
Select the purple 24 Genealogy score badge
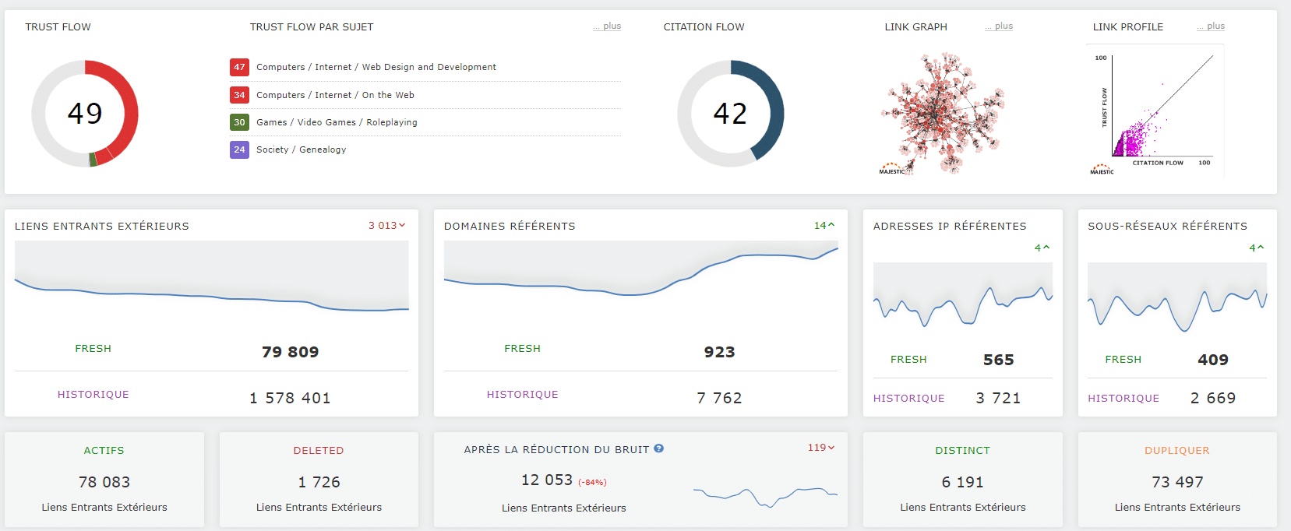pos(239,149)
